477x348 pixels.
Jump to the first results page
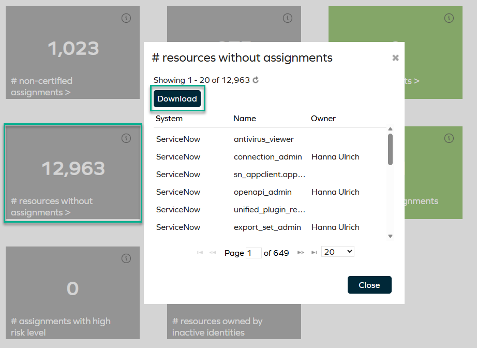200,252
